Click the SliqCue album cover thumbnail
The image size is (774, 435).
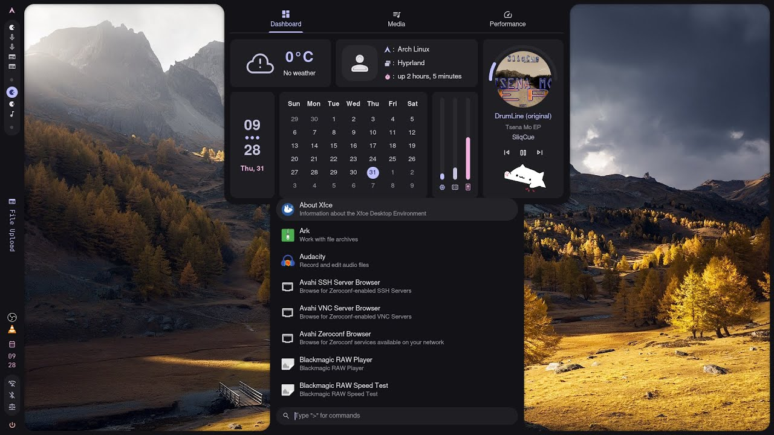pyautogui.click(x=523, y=79)
